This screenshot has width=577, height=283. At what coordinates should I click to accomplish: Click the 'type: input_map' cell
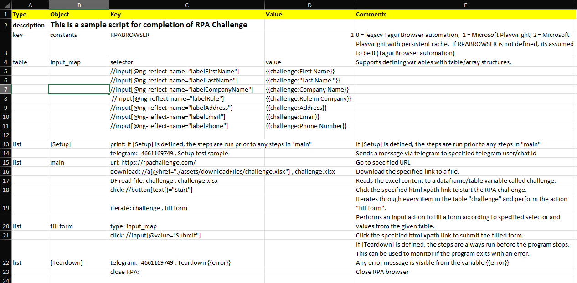(x=186, y=226)
